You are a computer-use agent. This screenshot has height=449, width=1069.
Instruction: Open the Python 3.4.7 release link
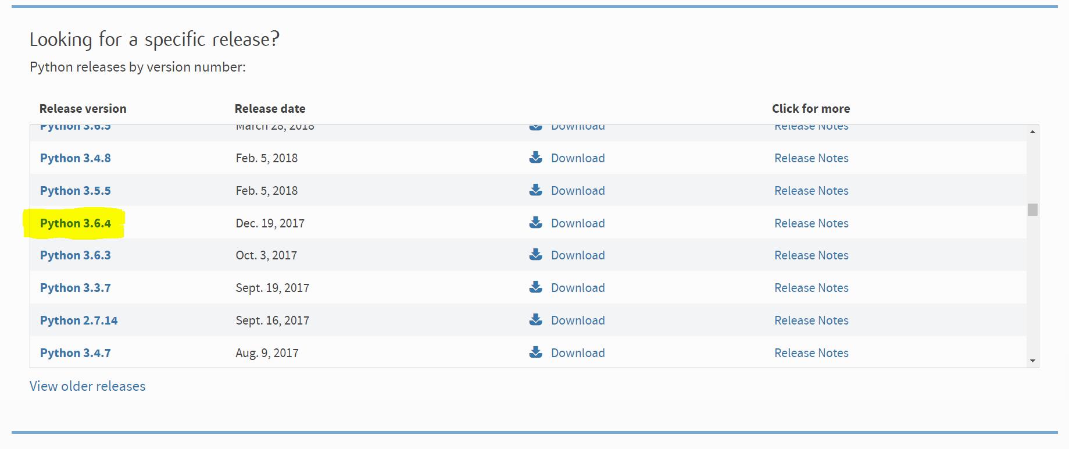tap(76, 353)
